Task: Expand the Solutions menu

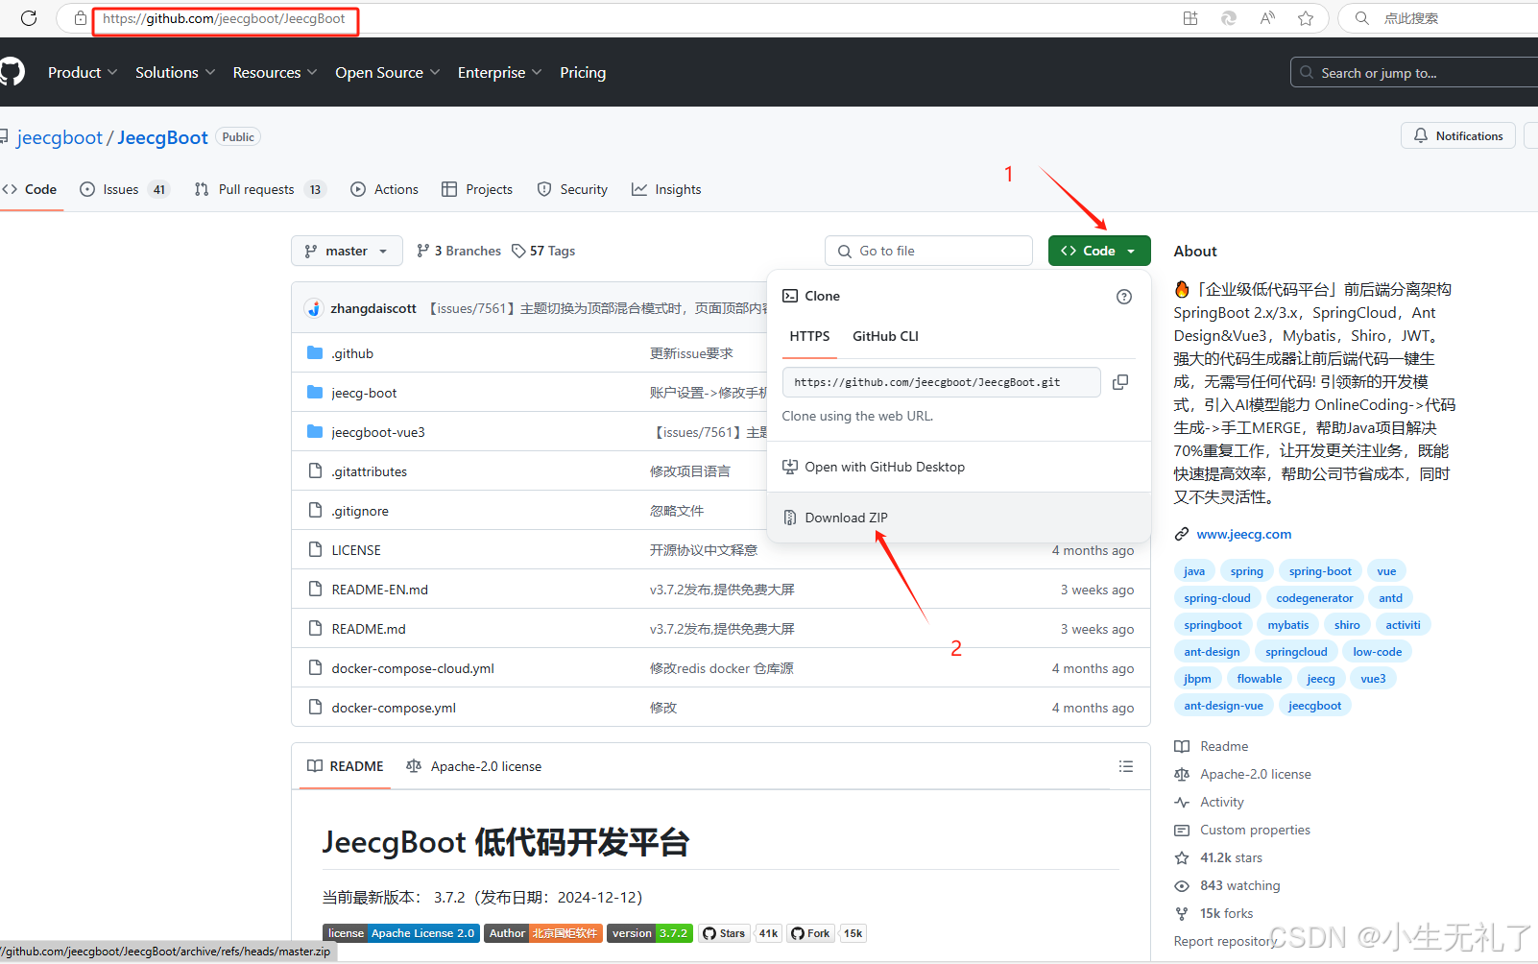Action: (176, 72)
